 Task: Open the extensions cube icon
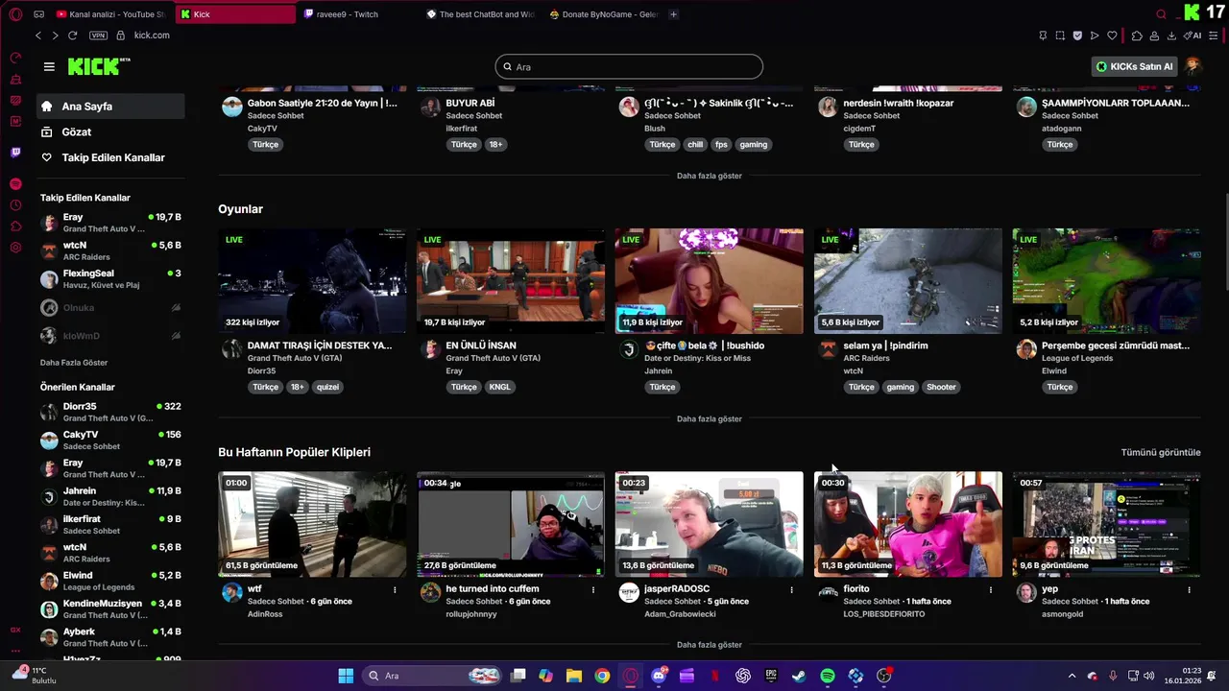pyautogui.click(x=1137, y=36)
